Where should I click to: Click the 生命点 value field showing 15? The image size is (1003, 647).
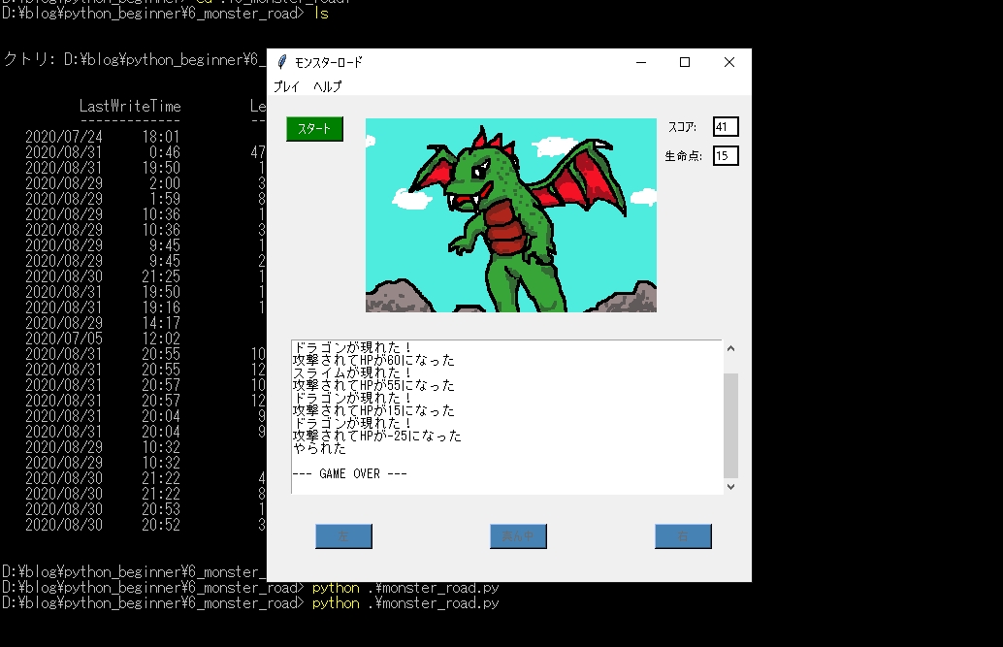[726, 155]
